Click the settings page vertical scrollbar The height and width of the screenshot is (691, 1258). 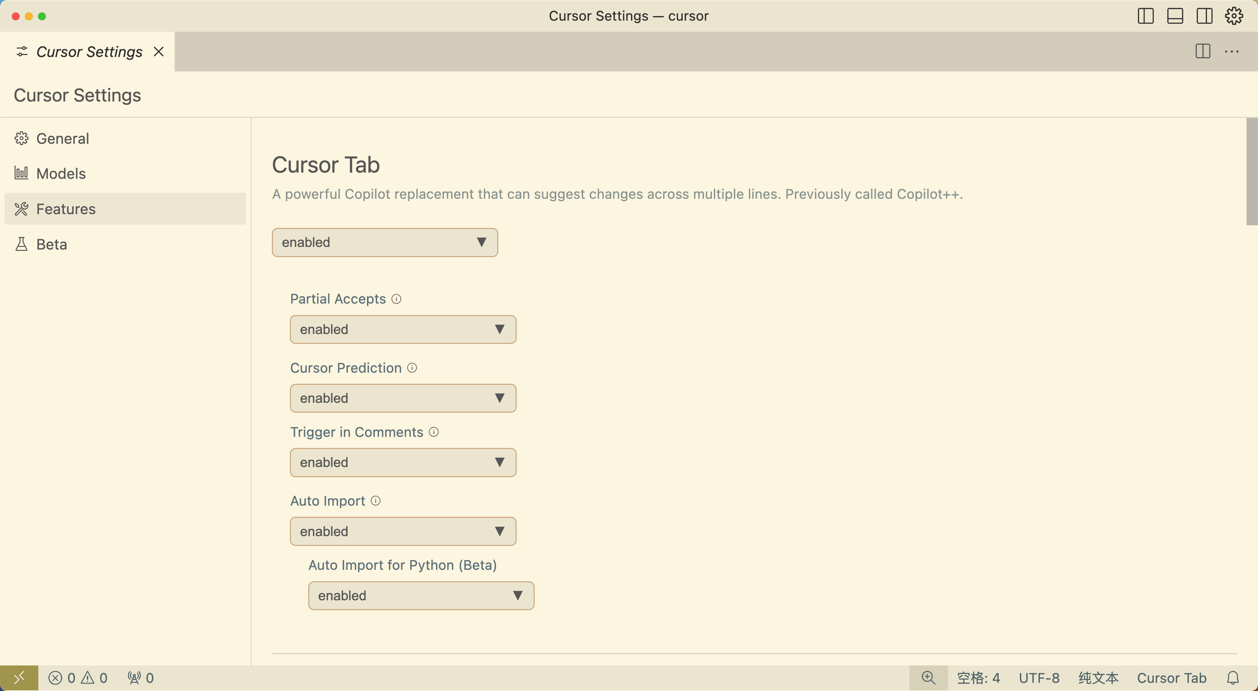[x=1252, y=171]
